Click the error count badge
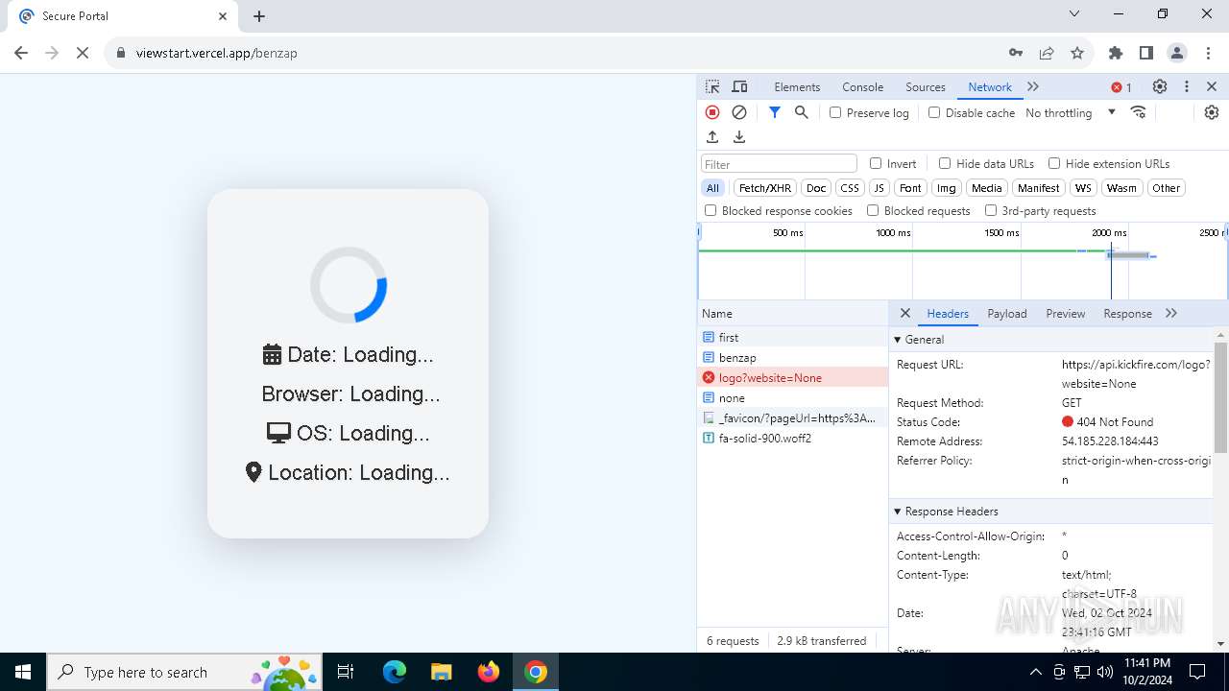 1121,87
